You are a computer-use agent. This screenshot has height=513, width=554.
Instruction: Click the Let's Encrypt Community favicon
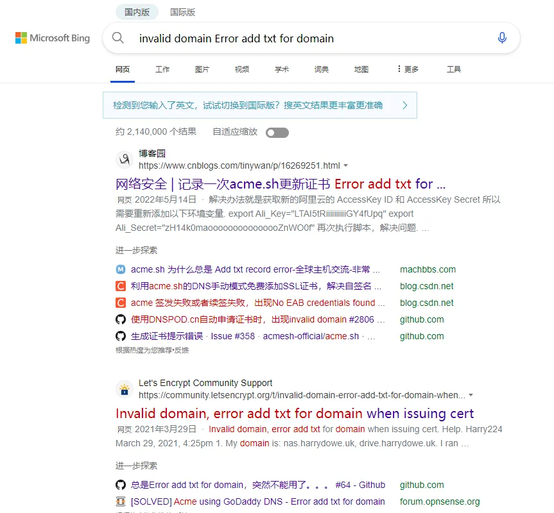click(x=124, y=389)
